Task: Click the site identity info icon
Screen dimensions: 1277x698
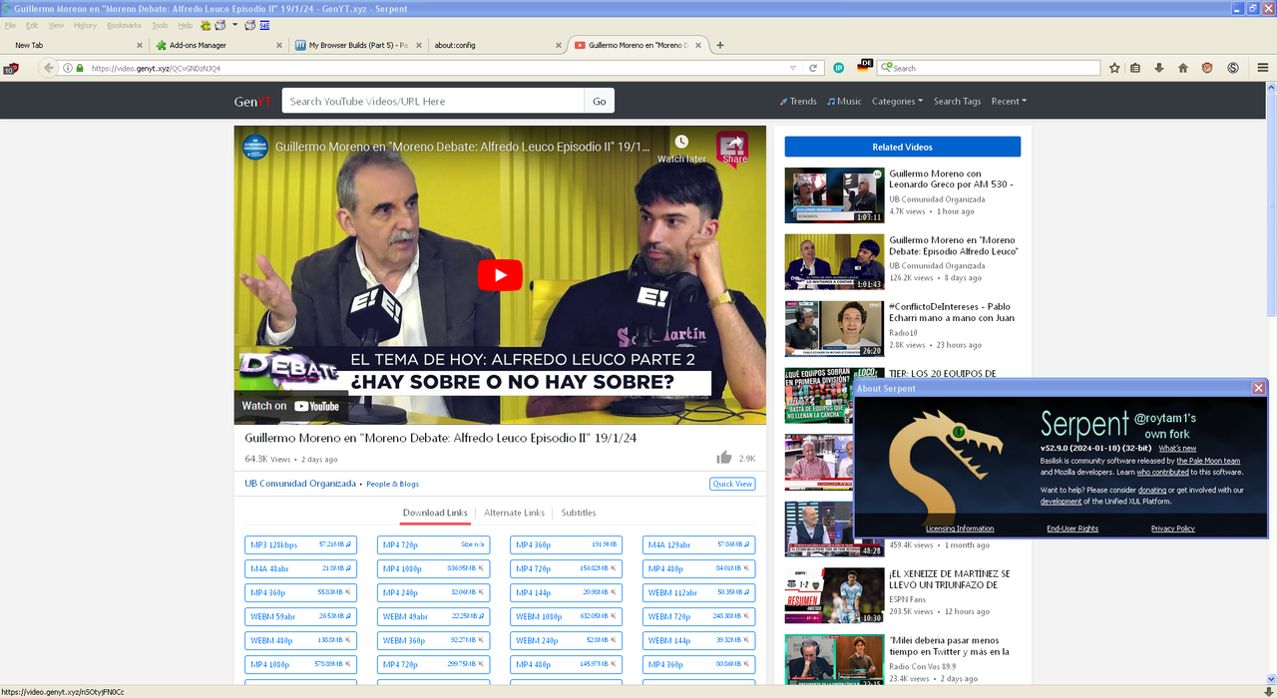Action: pyautogui.click(x=67, y=68)
